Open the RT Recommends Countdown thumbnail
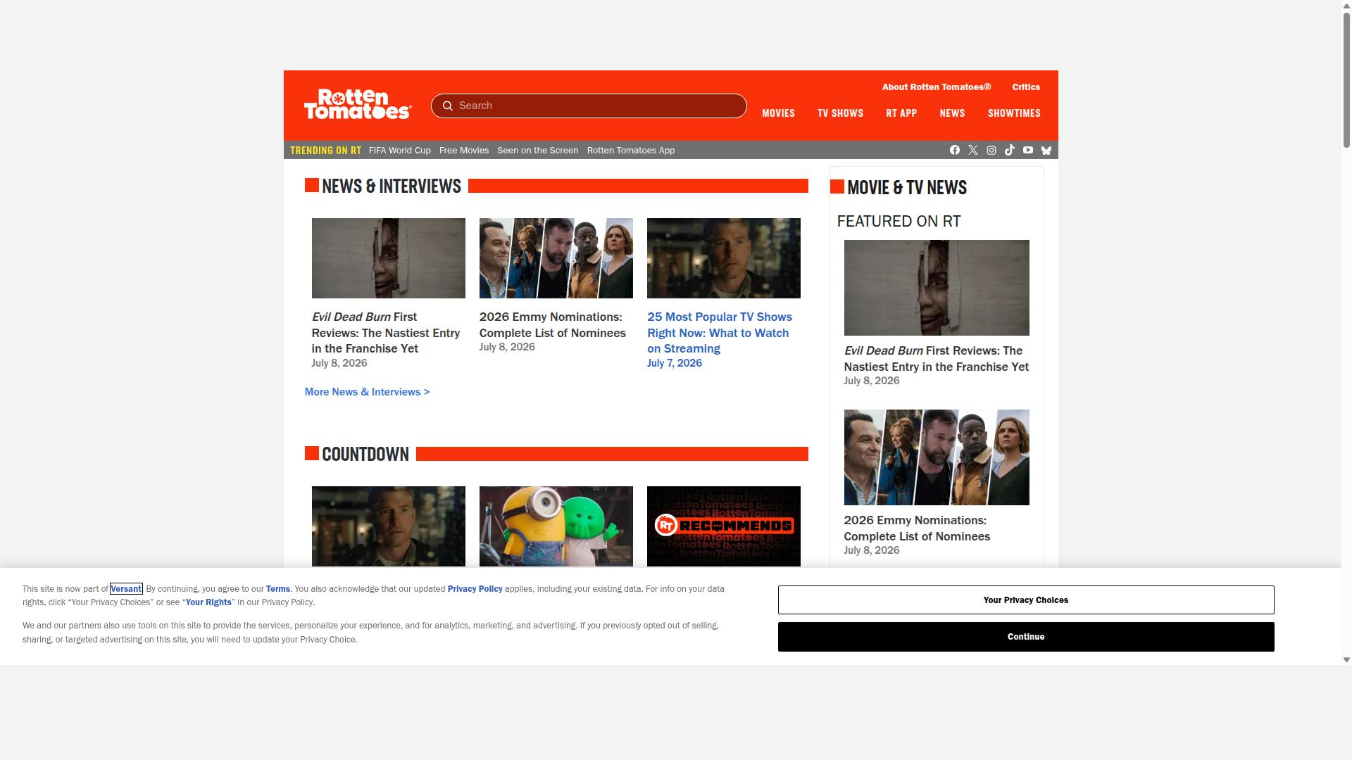The height and width of the screenshot is (760, 1352). point(724,526)
